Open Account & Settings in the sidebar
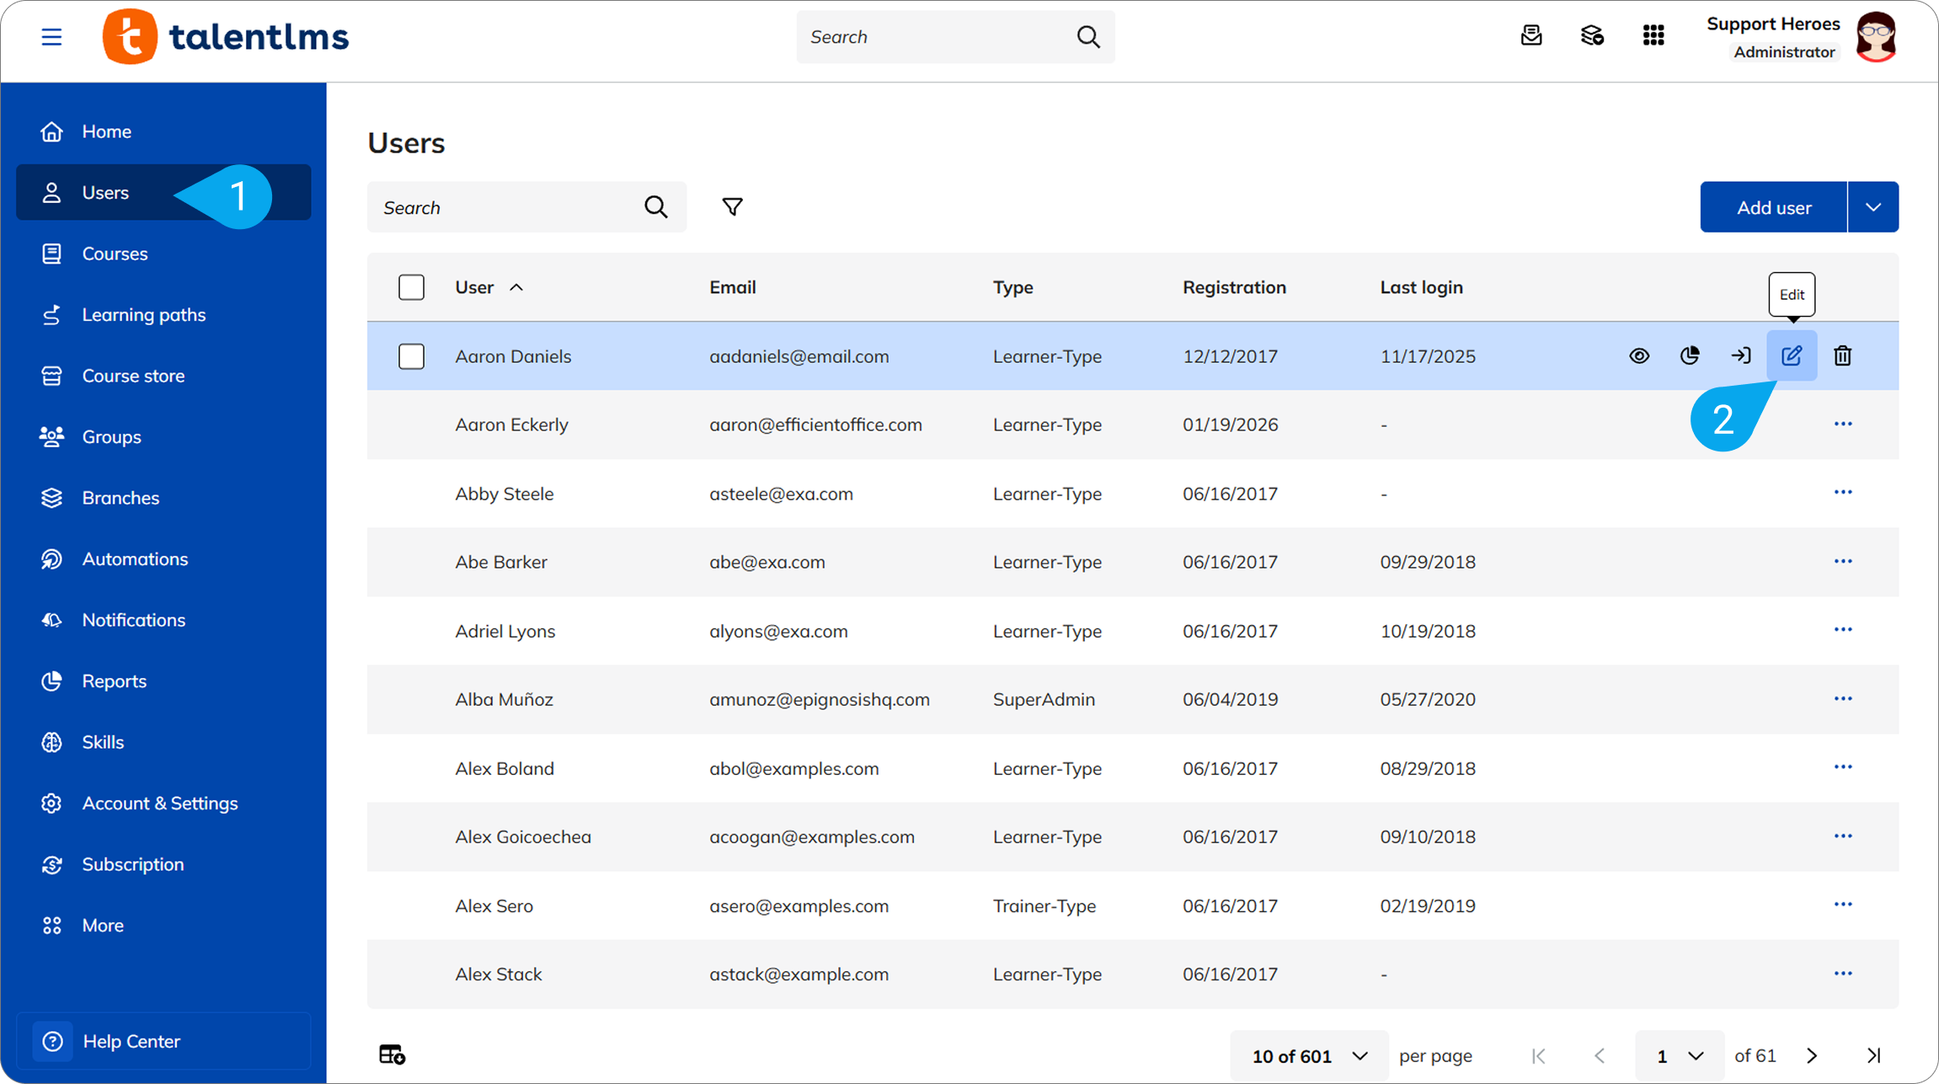The image size is (1939, 1084). 163,803
